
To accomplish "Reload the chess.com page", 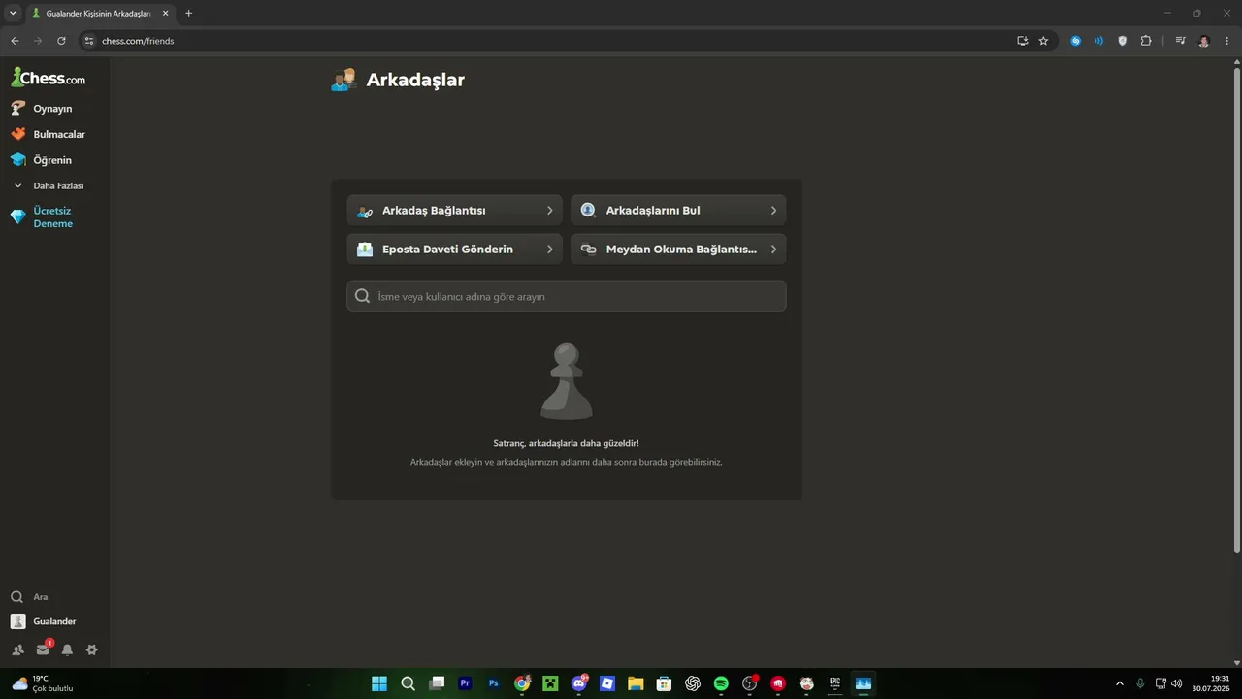I will tap(61, 41).
